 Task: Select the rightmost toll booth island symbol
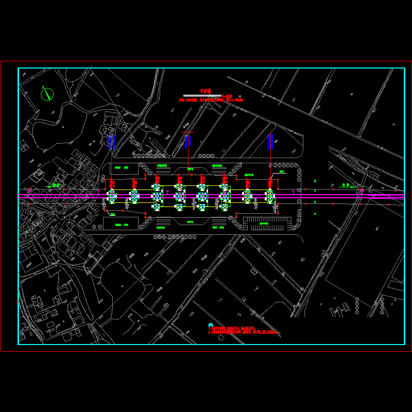[x=269, y=196]
